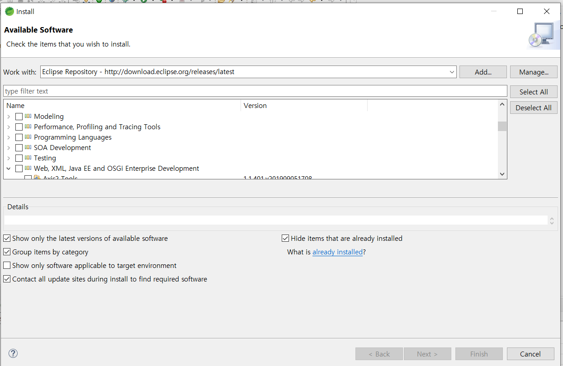Enable Show only software applicable to target environment
The image size is (563, 366).
click(7, 265)
